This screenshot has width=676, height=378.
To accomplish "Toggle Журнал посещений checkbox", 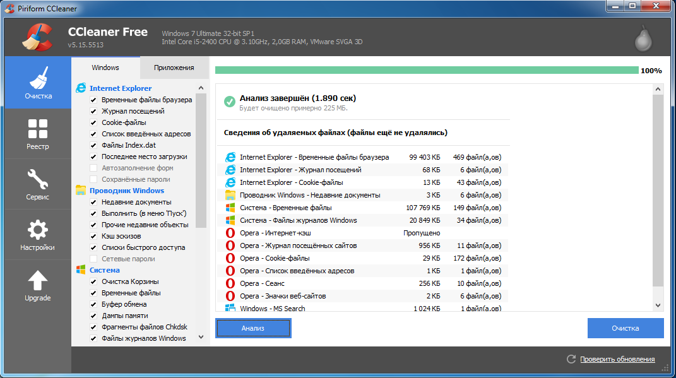I will 93,111.
